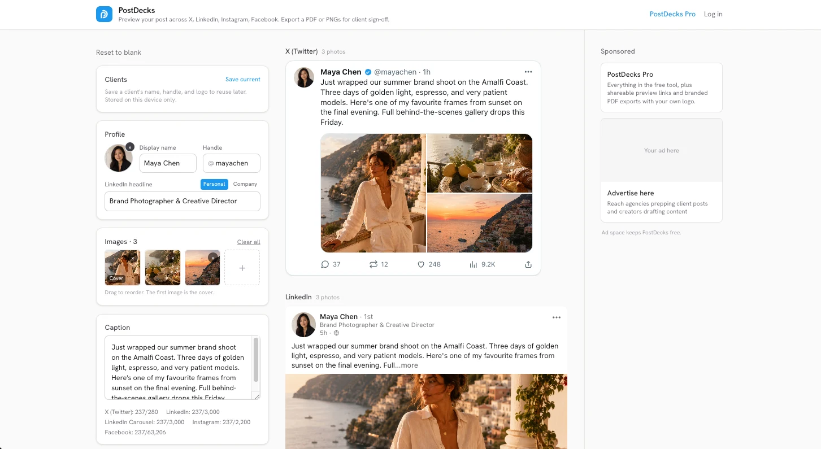Click the profile avatar in Profile panel
821x449 pixels.
coord(119,158)
